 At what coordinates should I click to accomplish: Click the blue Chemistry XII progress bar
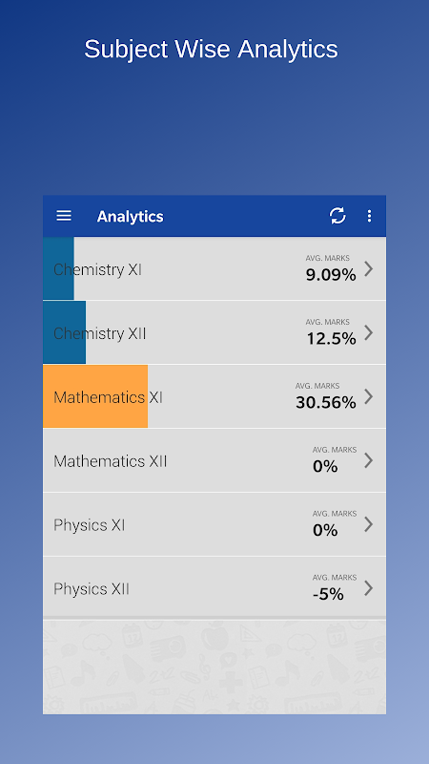pos(64,332)
